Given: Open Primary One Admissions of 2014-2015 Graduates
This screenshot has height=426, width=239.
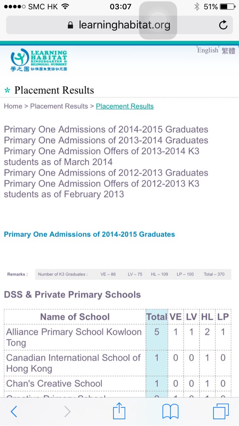Looking at the screenshot, I should 106,130.
